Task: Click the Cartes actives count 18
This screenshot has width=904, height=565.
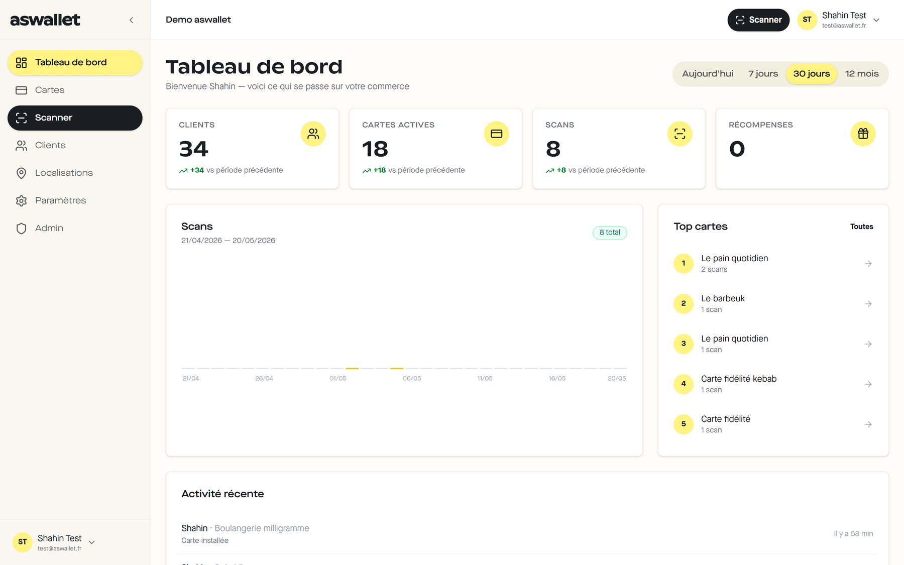Action: (375, 149)
